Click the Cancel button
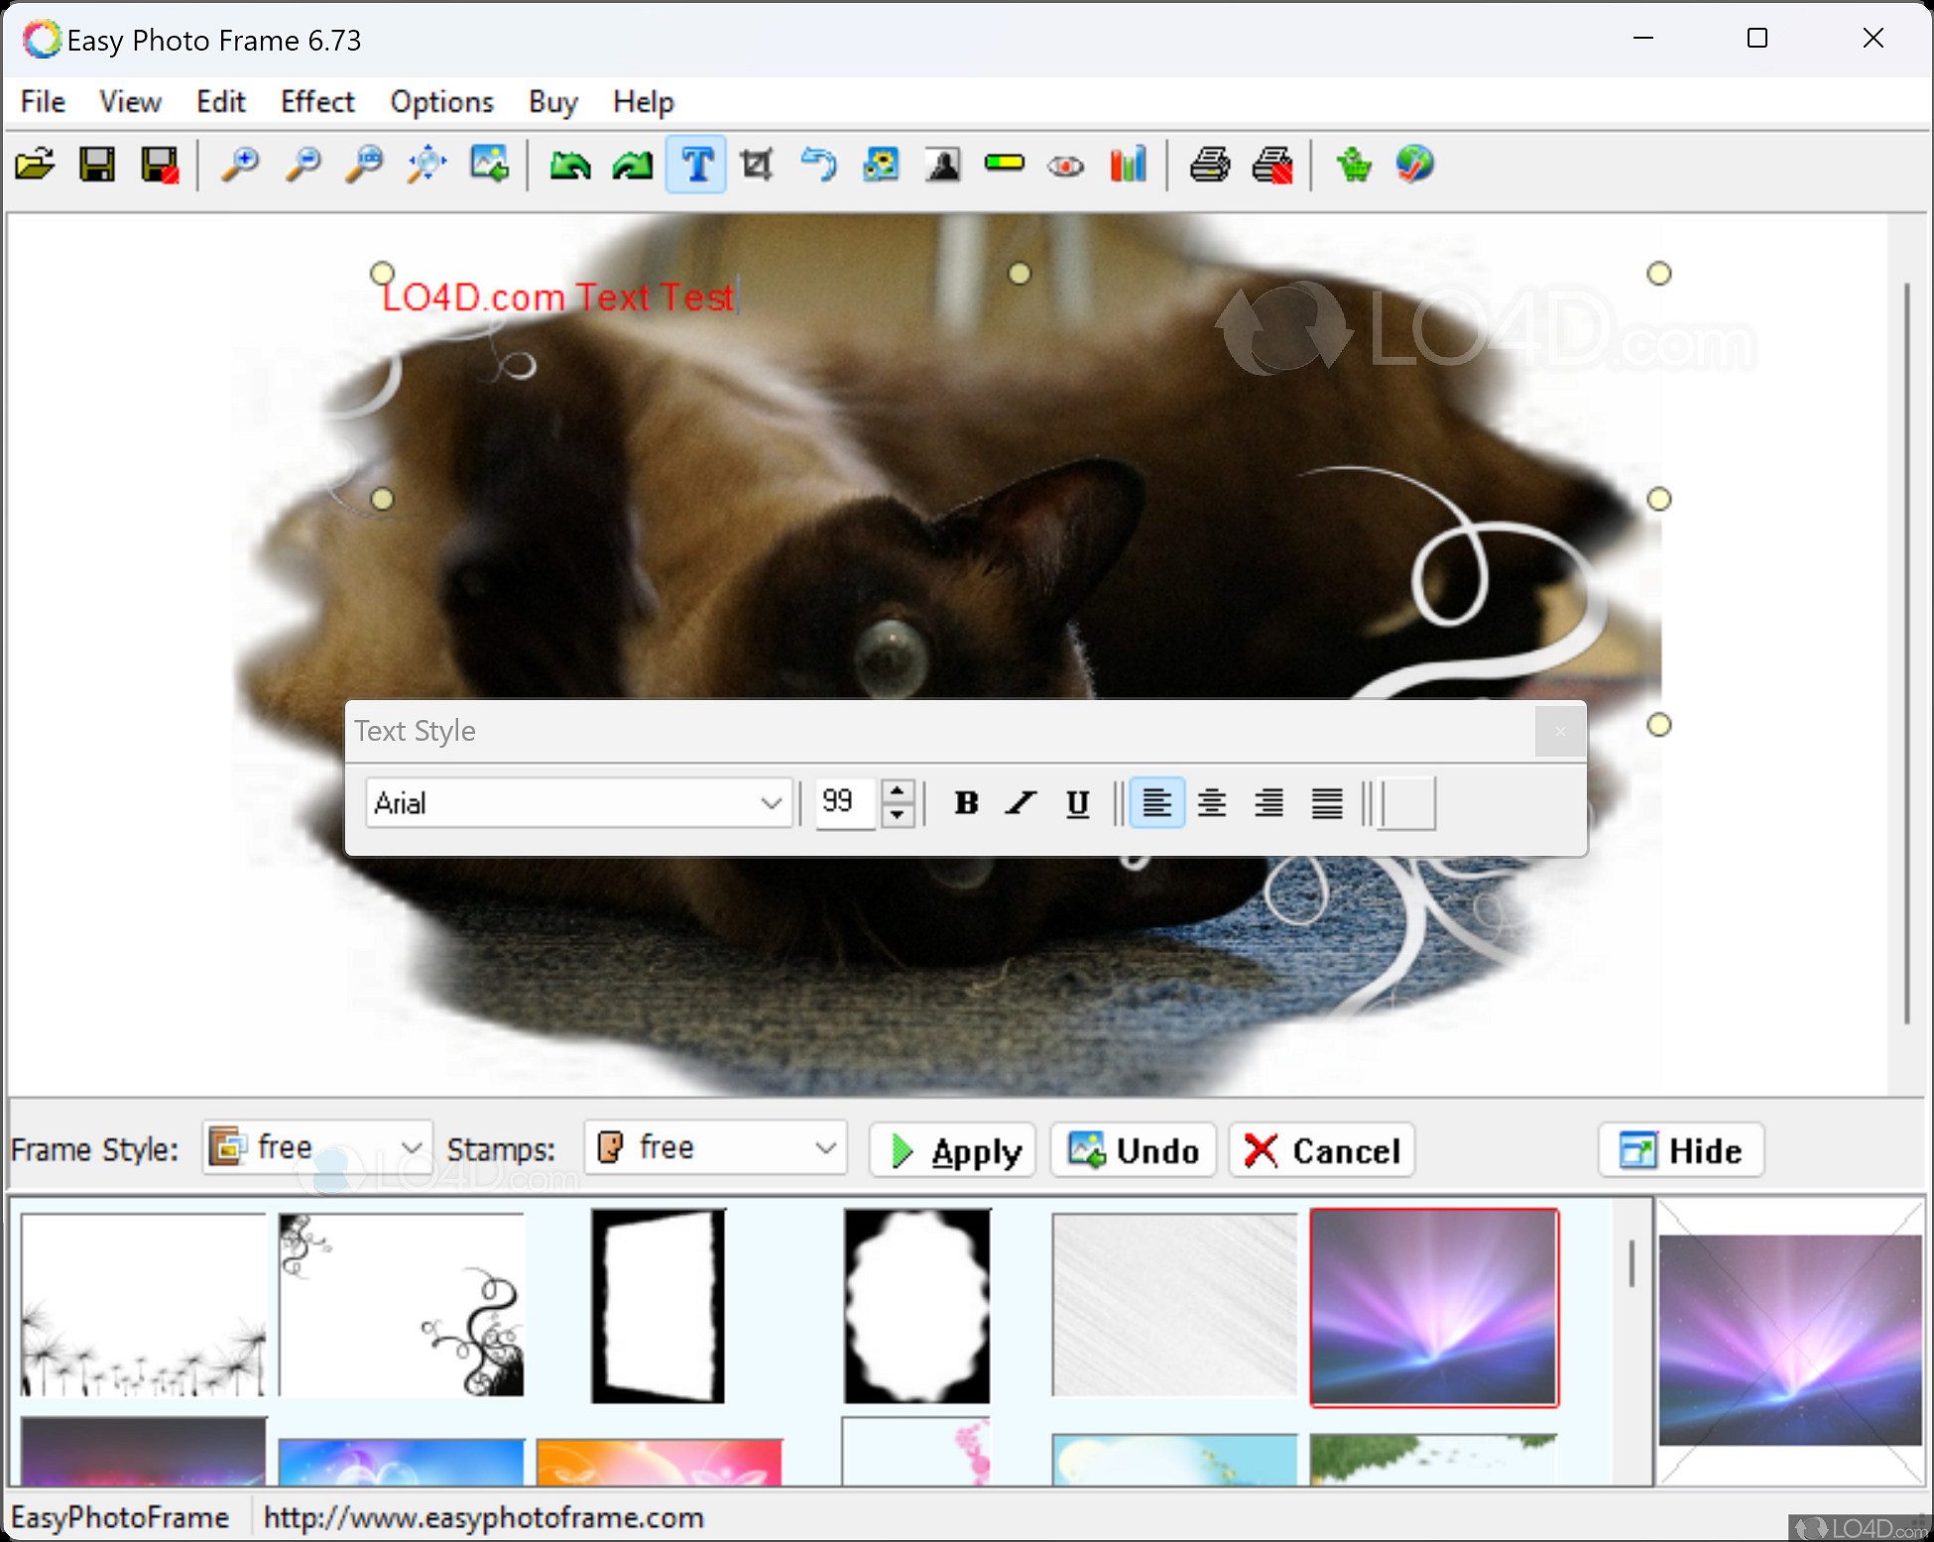Image resolution: width=1934 pixels, height=1542 pixels. point(1322,1150)
